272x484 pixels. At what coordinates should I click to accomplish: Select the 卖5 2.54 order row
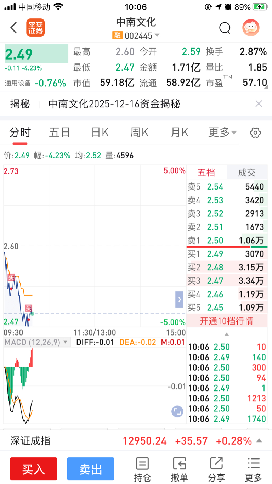(x=227, y=187)
